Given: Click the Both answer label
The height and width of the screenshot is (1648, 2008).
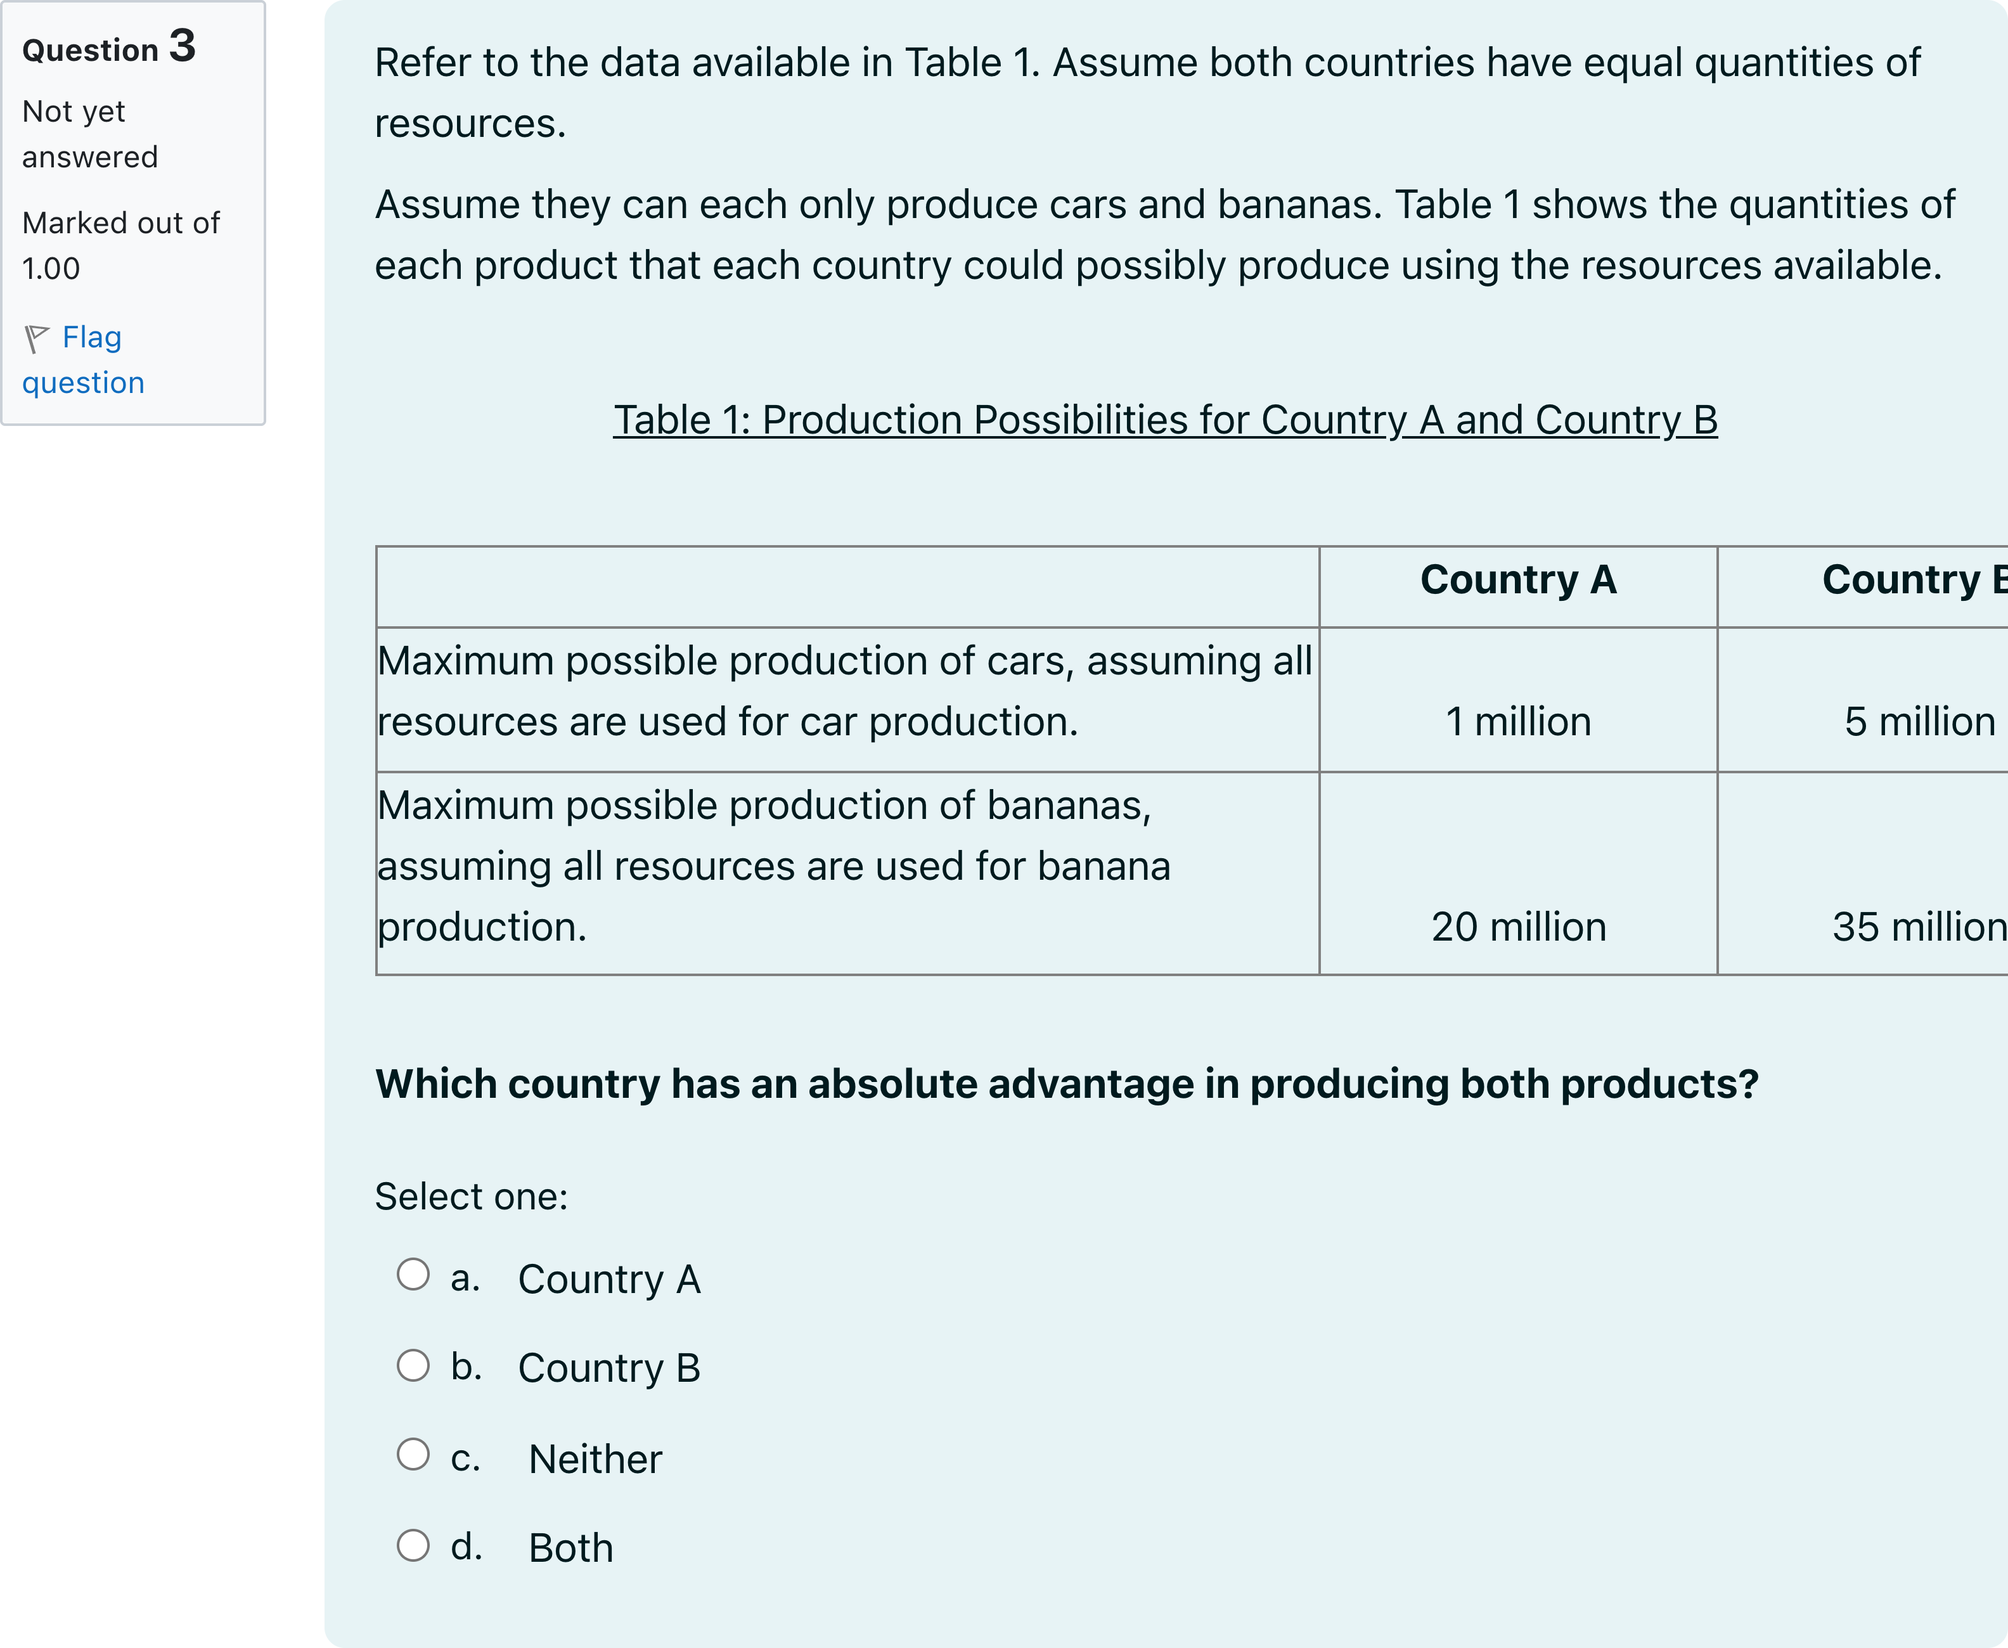Looking at the screenshot, I should (570, 1548).
